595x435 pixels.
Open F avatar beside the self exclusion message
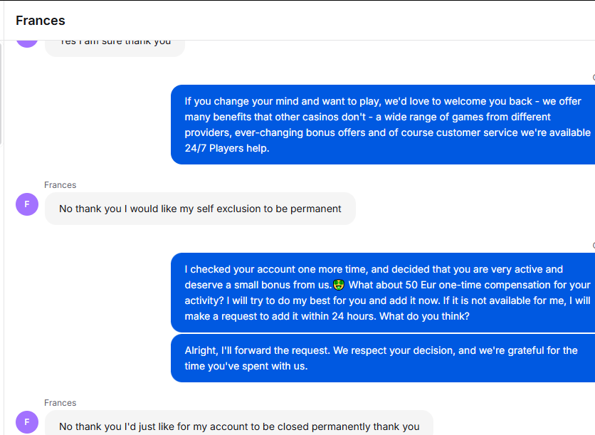(27, 204)
